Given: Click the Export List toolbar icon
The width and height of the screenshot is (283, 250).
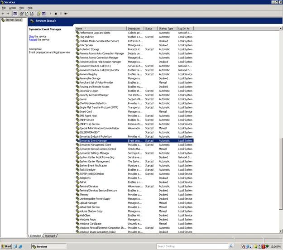Looking at the screenshot, I should click(x=32, y=14).
